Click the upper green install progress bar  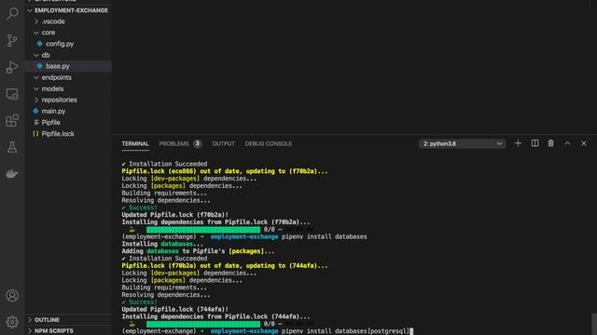pos(203,230)
